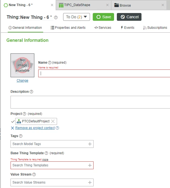Click help icon beside Value Stream label
This screenshot has width=170, height=188.
[x=34, y=174]
